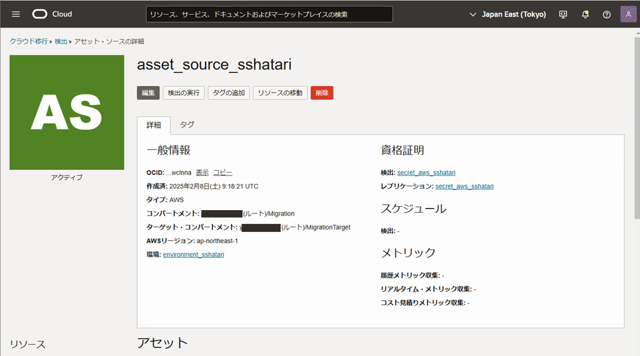
Task: Click the green AS asset source thumbnail
Action: (x=67, y=112)
